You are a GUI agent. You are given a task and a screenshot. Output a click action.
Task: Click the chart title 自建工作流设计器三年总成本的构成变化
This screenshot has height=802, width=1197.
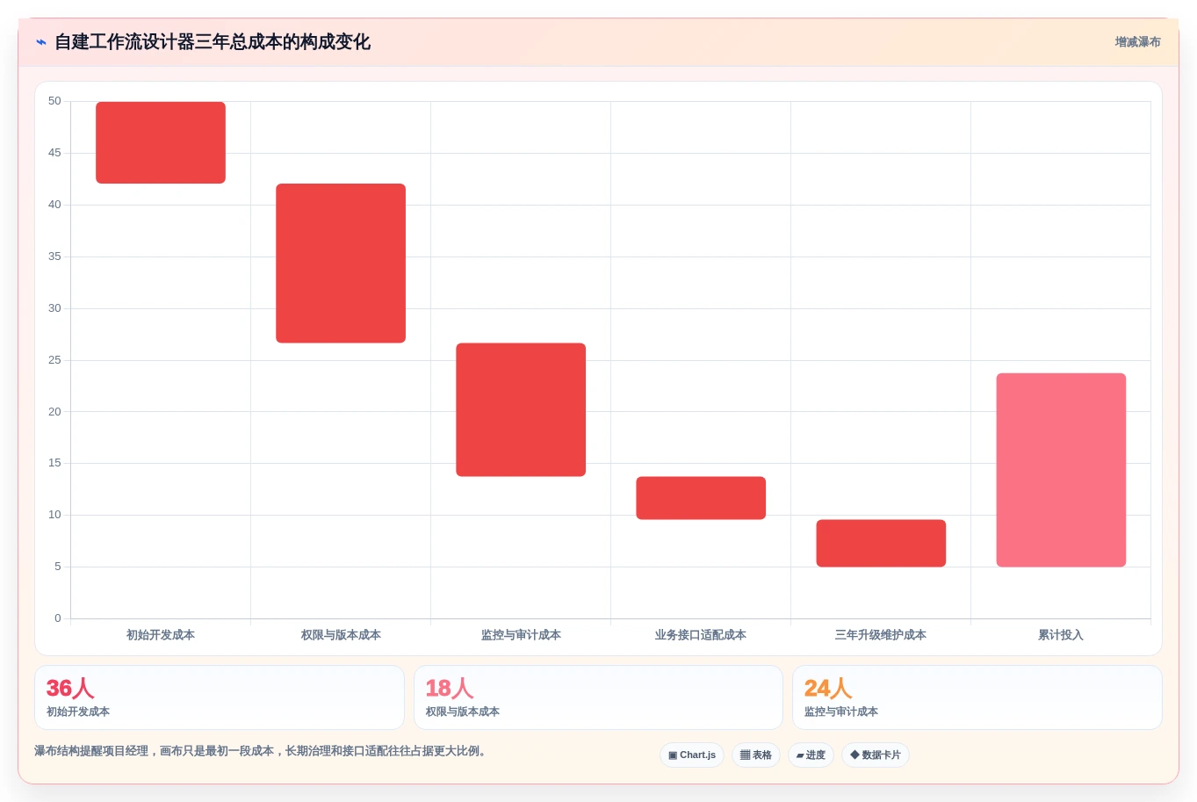[213, 42]
